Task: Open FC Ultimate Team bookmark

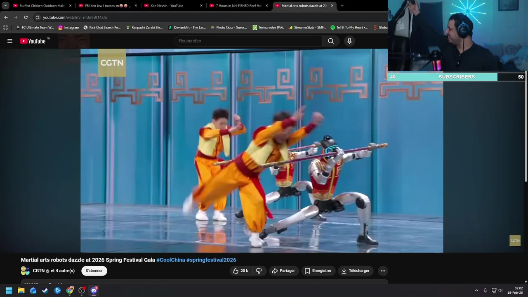Action: (35, 28)
